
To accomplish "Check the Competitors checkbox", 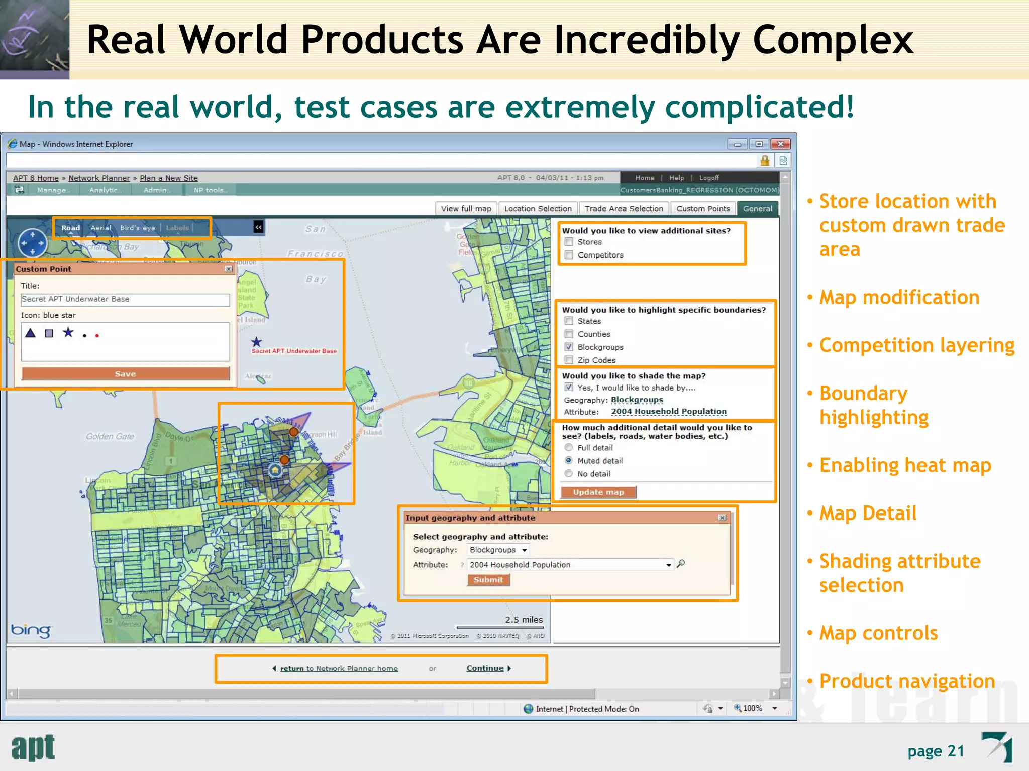I will (569, 255).
